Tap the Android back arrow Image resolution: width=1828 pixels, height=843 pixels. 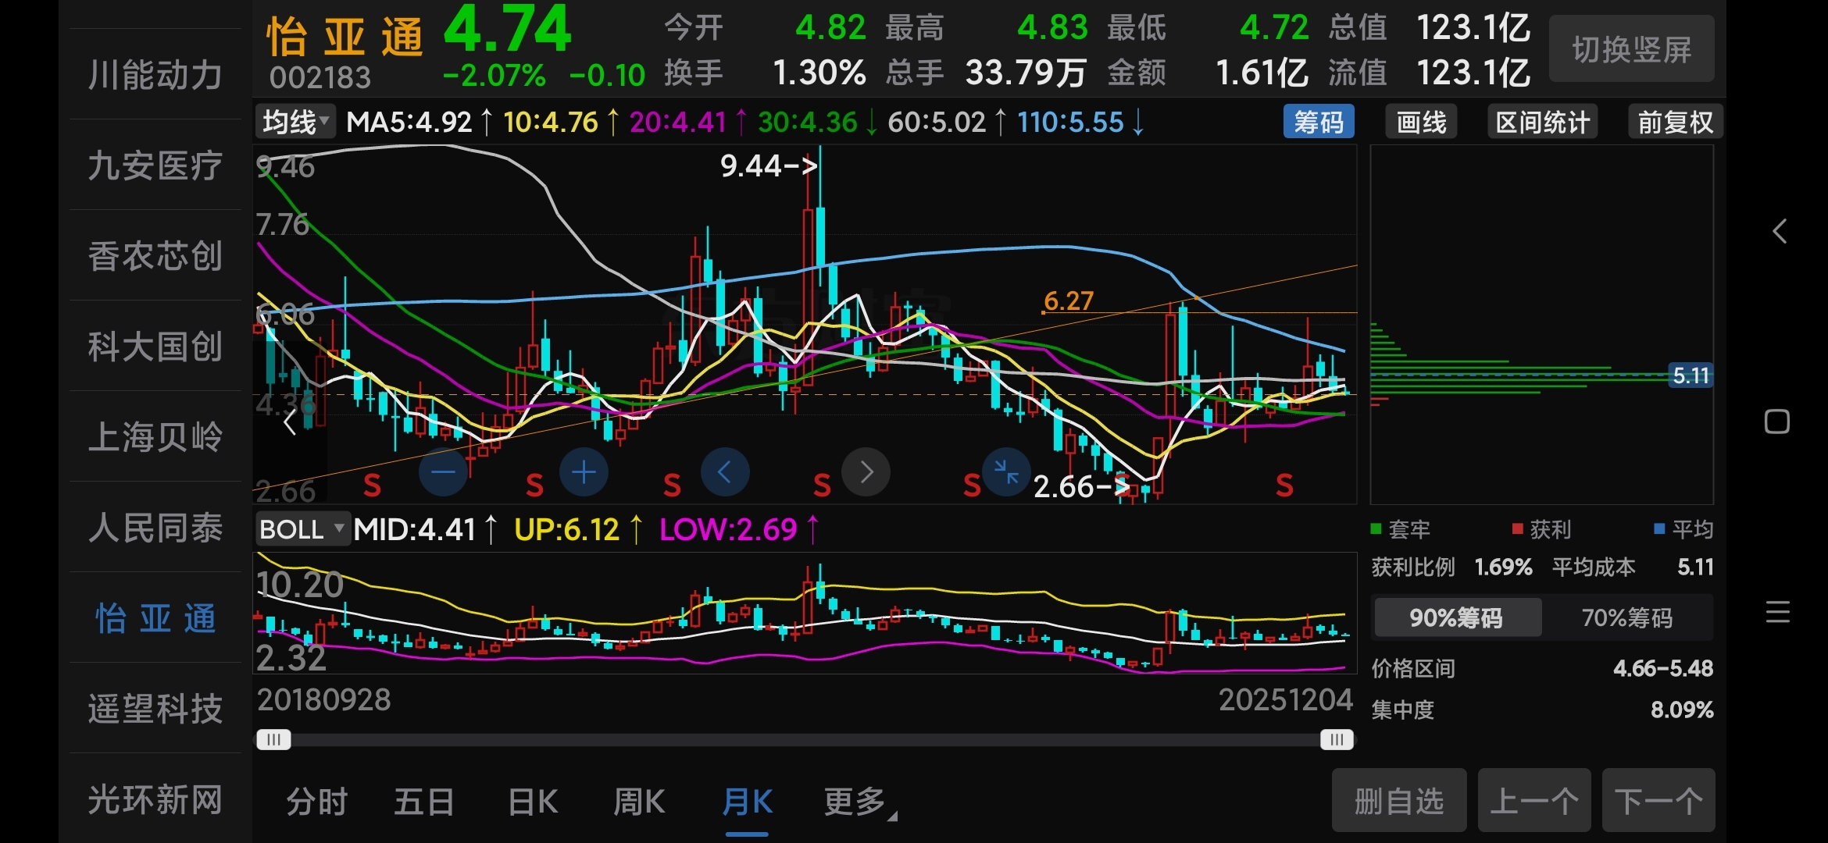coord(1780,231)
